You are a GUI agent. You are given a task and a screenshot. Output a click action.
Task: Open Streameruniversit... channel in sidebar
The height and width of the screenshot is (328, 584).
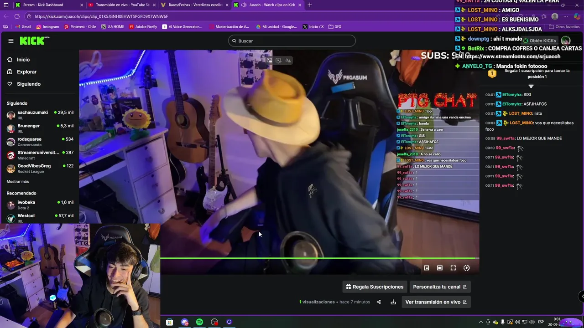pos(40,155)
